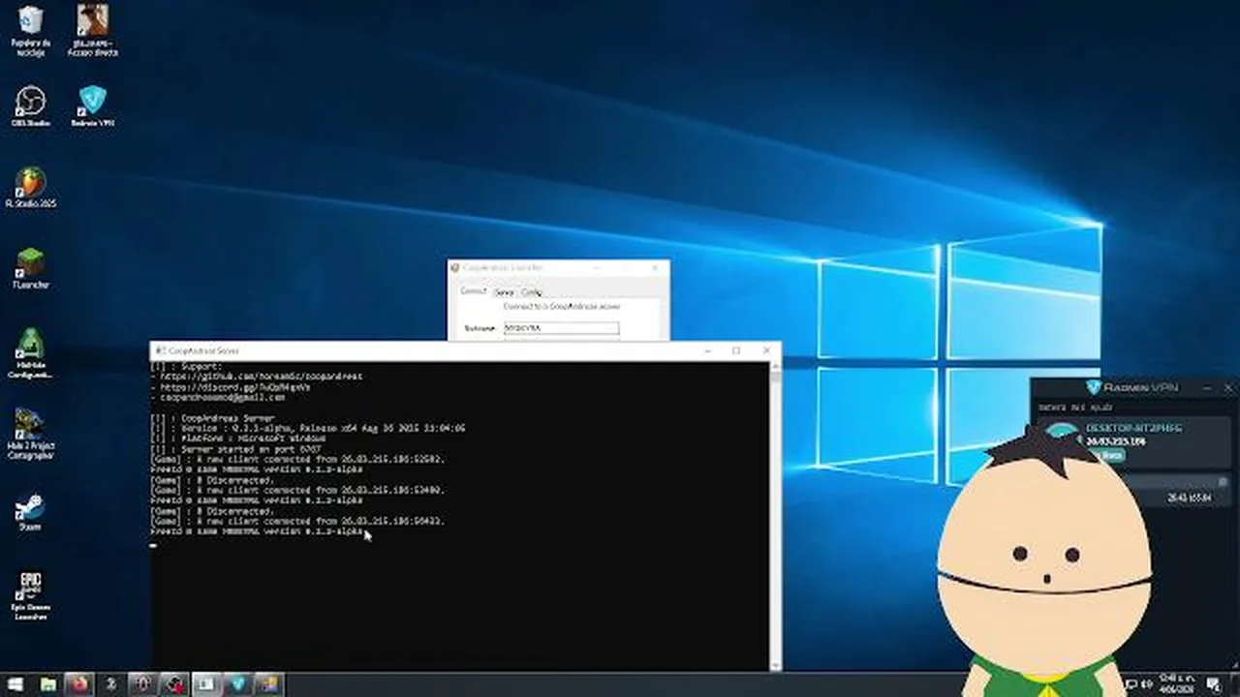Image resolution: width=1240 pixels, height=697 pixels.
Task: Click the Radmin VPN logo in its window
Action: point(1094,387)
